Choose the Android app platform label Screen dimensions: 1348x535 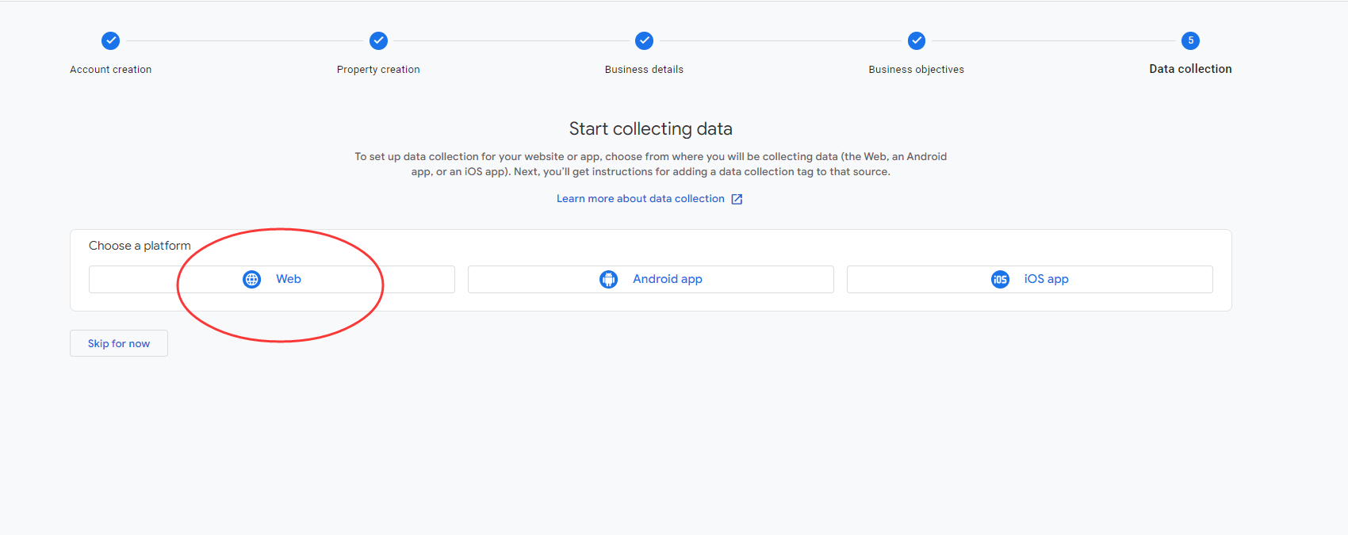coord(667,279)
